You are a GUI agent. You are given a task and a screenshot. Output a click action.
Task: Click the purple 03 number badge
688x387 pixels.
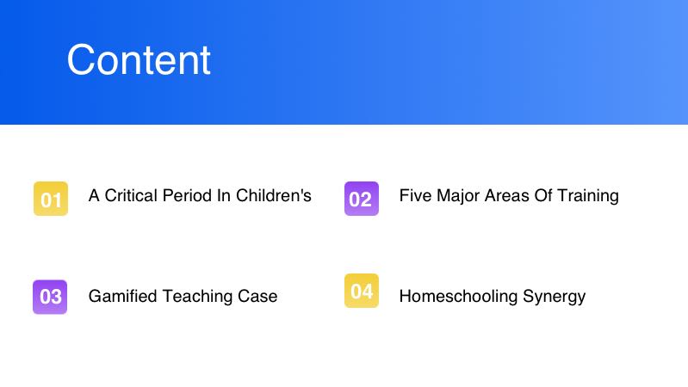point(50,297)
